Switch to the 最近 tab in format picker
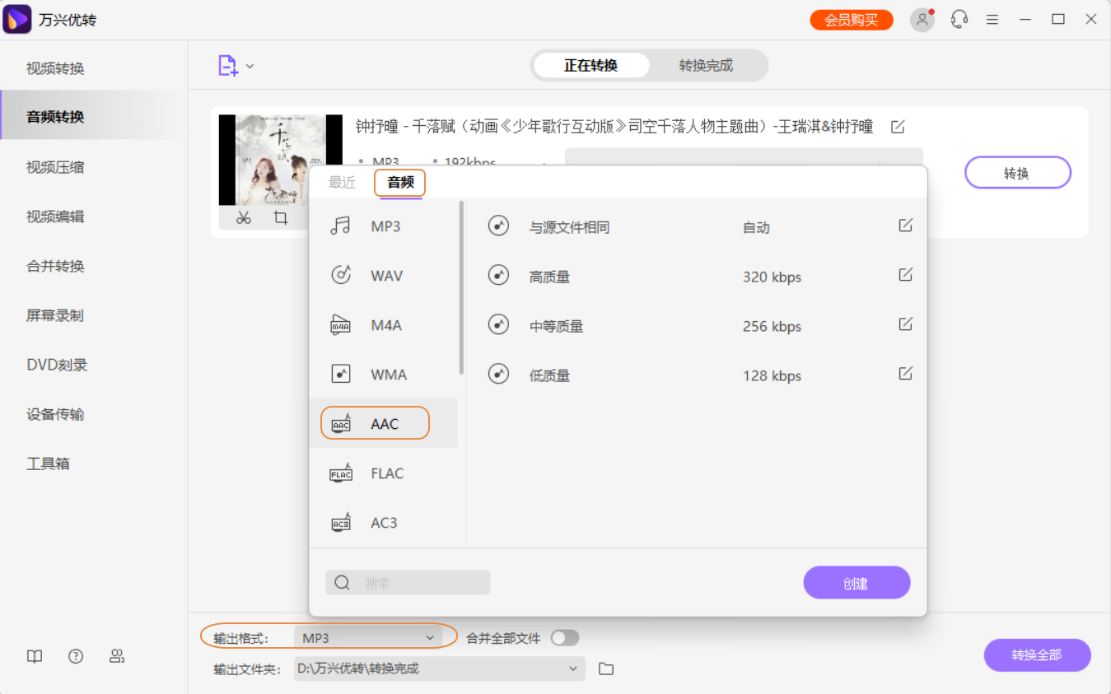 click(x=341, y=183)
